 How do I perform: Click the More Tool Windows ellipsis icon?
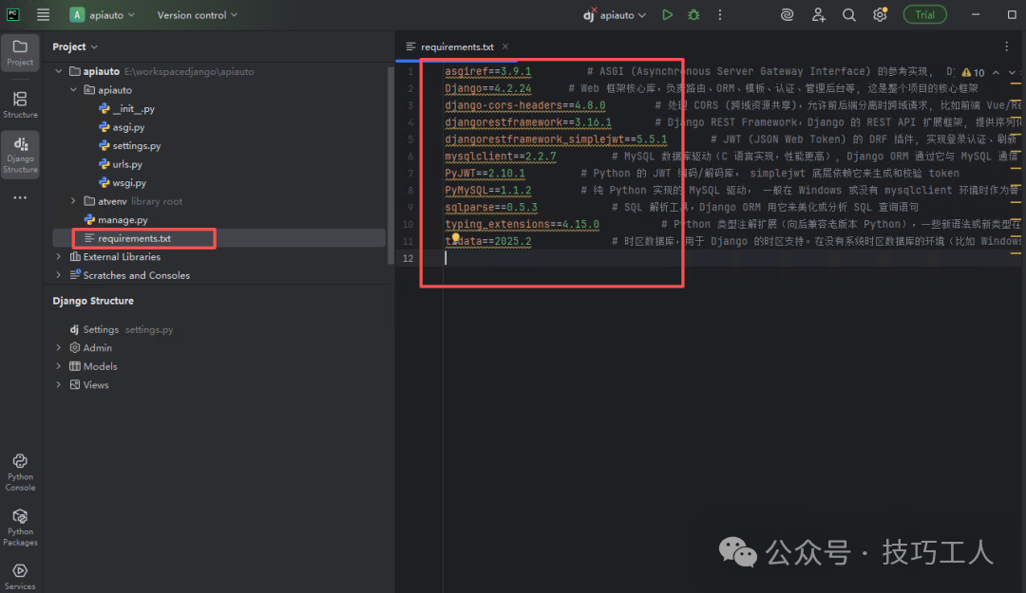(21, 197)
